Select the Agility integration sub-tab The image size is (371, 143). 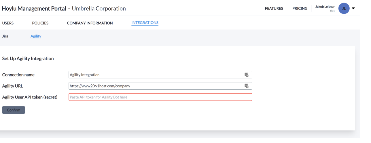36,36
